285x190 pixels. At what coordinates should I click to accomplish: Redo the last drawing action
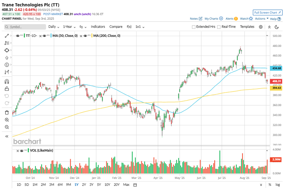click(7, 103)
